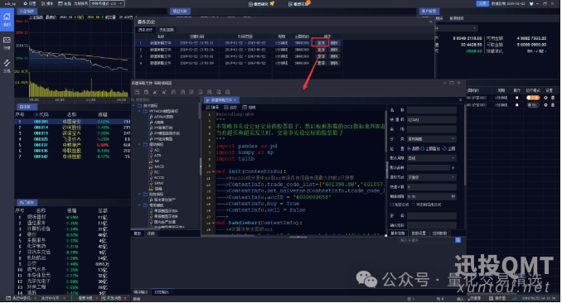This screenshot has height=303, width=562.
Task: Collapse the folder containing AO and ATR
Action: [139, 144]
